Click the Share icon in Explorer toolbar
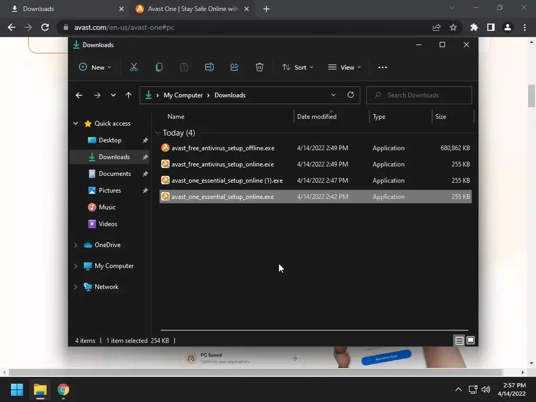The height and width of the screenshot is (402, 536). 234,68
